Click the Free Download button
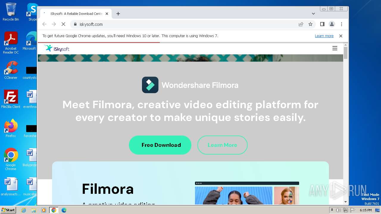The height and width of the screenshot is (214, 381). pos(160,145)
